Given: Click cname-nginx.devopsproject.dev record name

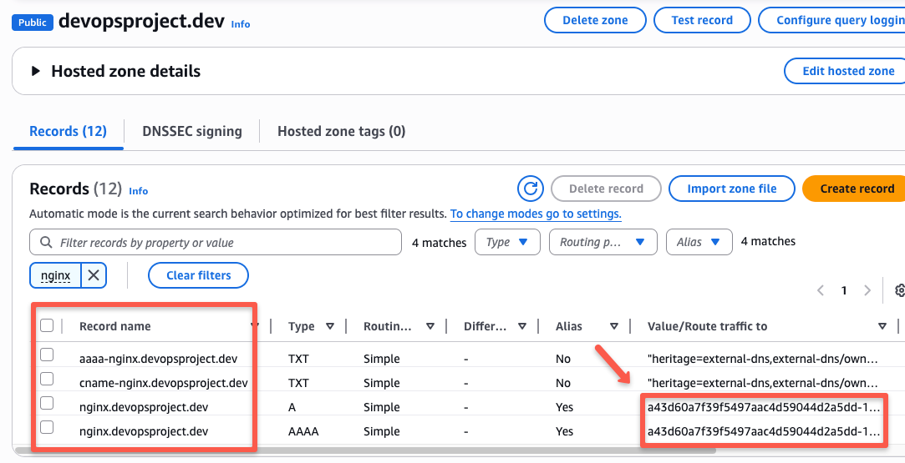Looking at the screenshot, I should (163, 383).
